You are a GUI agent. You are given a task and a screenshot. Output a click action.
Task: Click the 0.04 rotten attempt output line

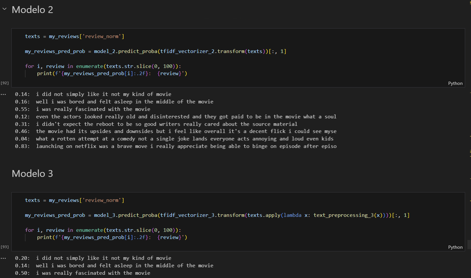pos(174,139)
